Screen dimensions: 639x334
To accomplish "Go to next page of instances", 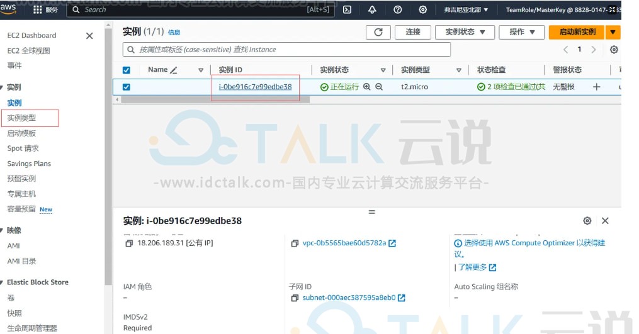I will tap(593, 50).
